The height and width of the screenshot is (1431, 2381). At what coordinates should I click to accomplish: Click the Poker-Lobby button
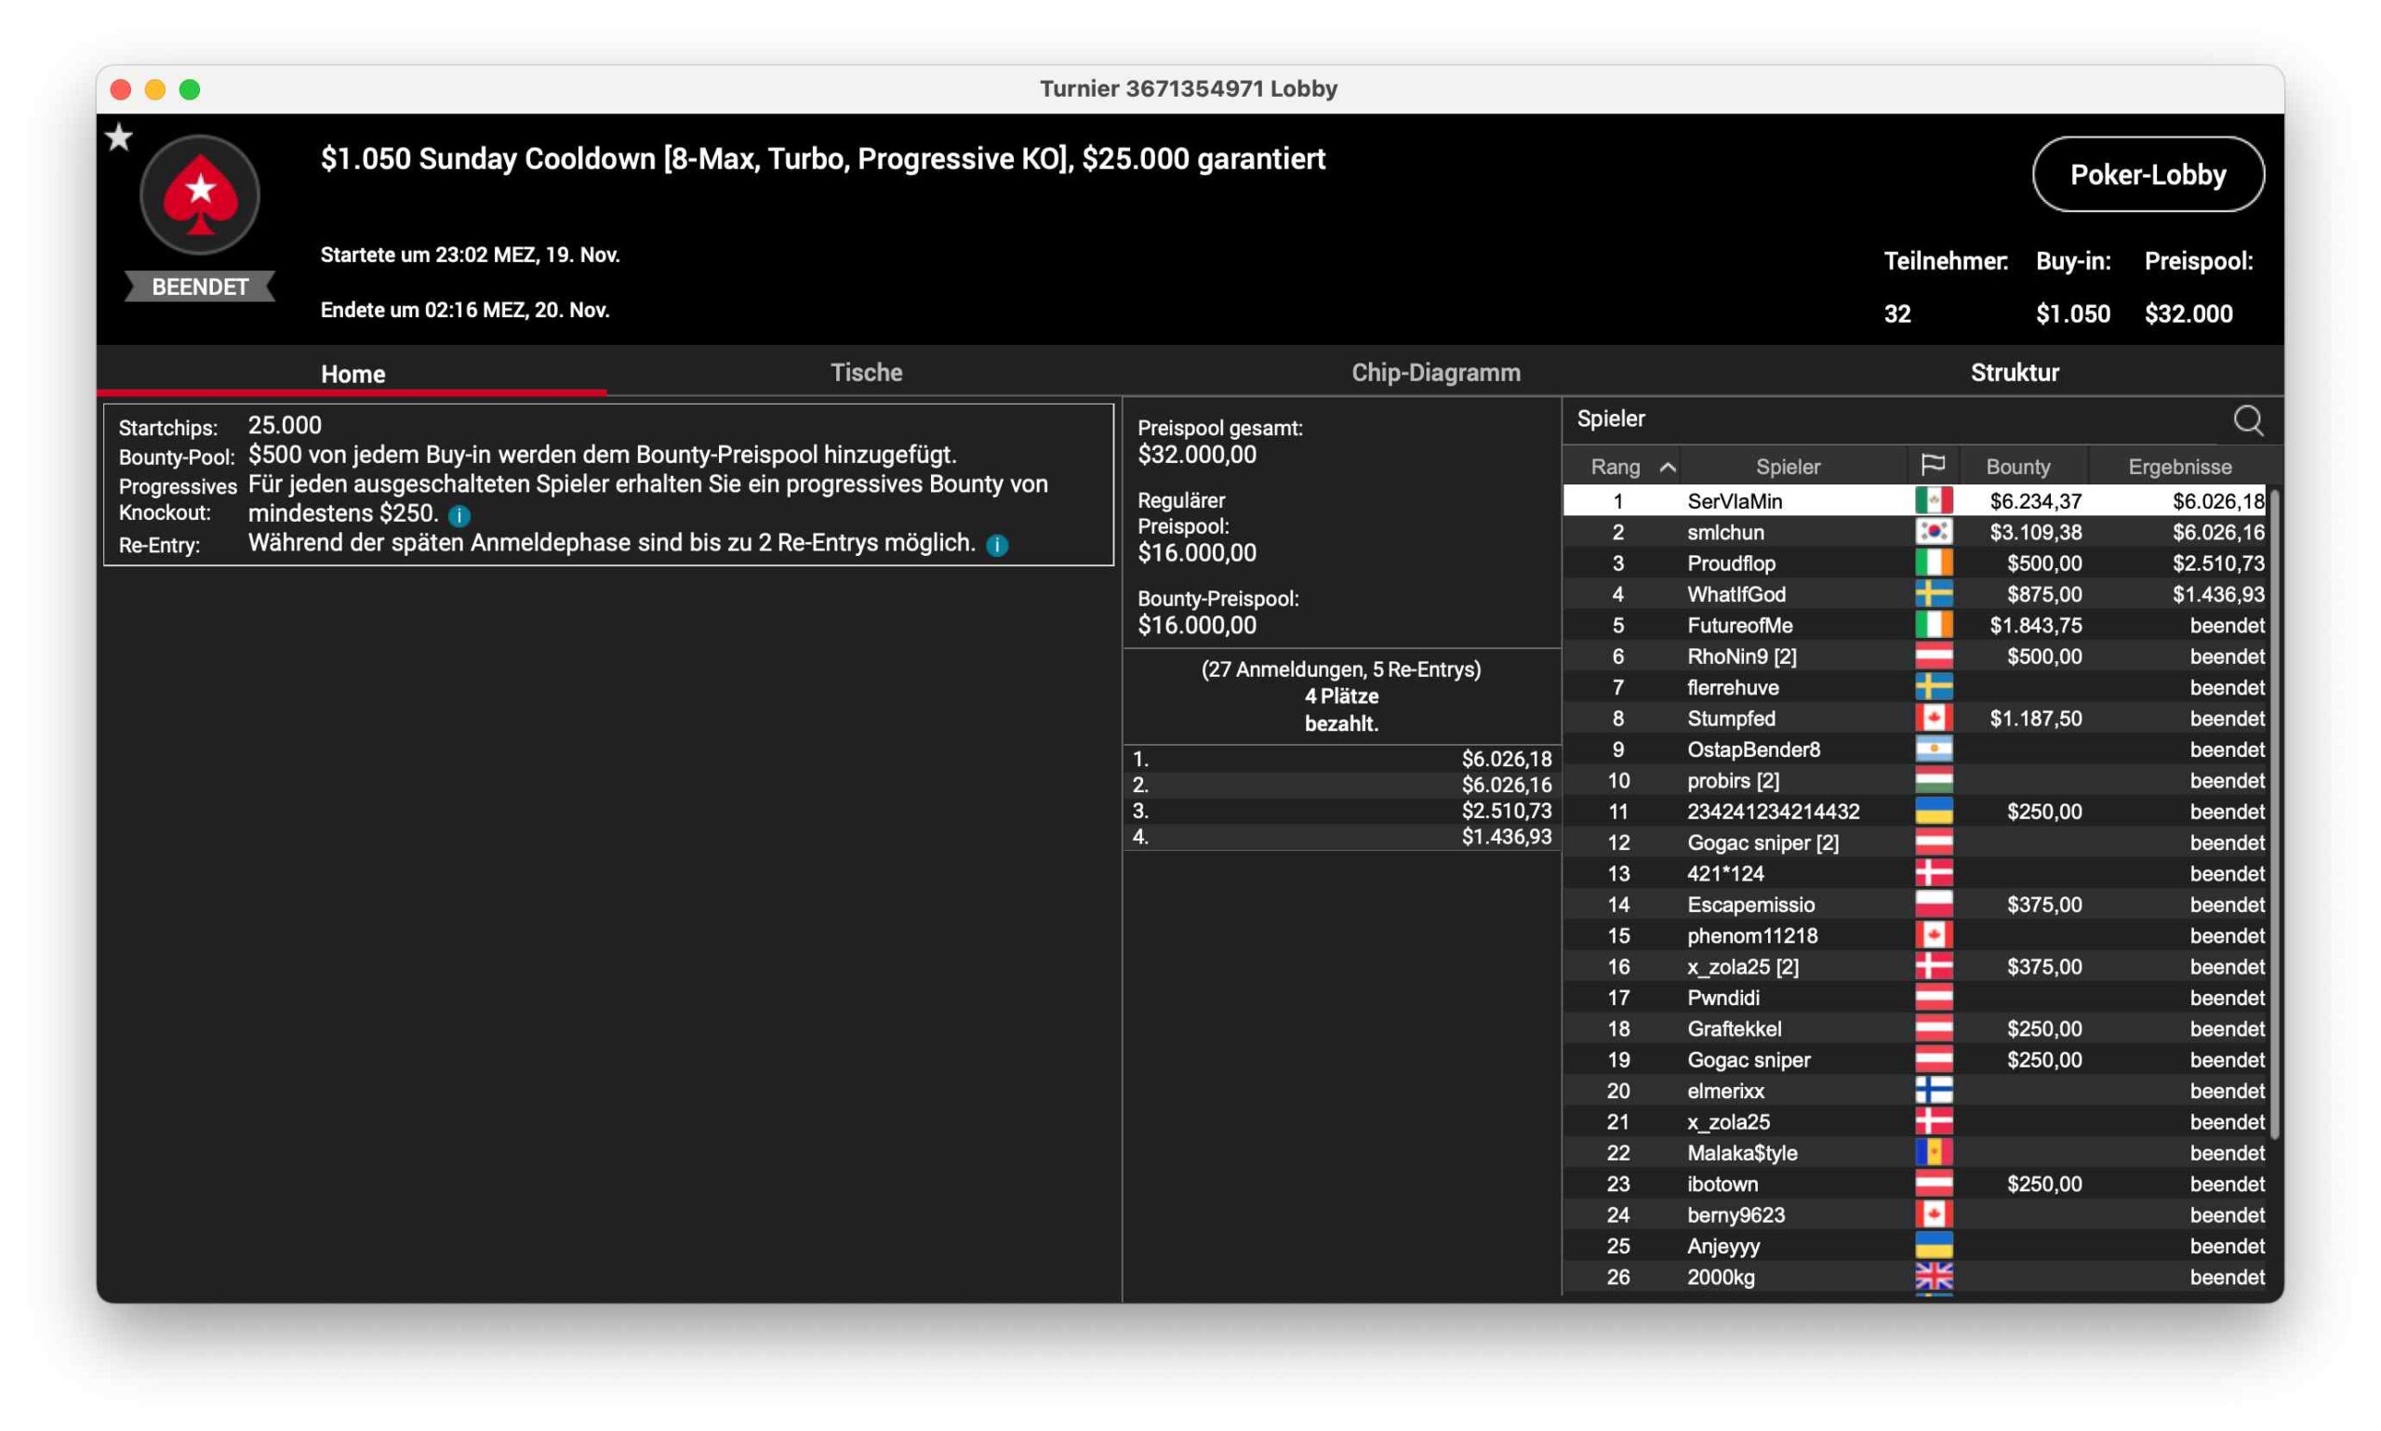(x=2147, y=175)
